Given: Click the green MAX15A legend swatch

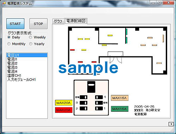Looking at the screenshot, I should [120, 109].
